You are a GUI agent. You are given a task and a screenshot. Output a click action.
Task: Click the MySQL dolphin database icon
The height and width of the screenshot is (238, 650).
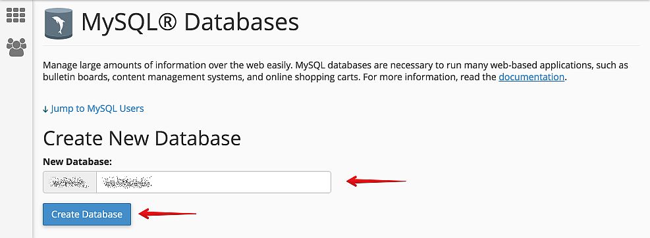tap(59, 24)
